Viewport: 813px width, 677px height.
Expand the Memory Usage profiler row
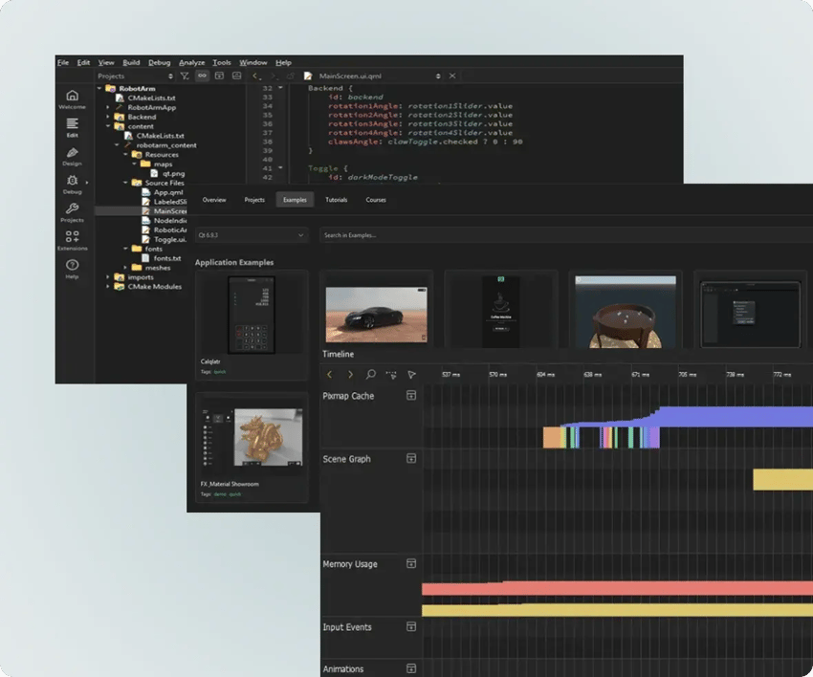pos(411,561)
